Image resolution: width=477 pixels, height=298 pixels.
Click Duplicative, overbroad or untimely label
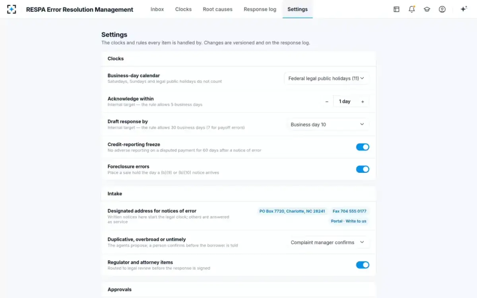tap(147, 240)
